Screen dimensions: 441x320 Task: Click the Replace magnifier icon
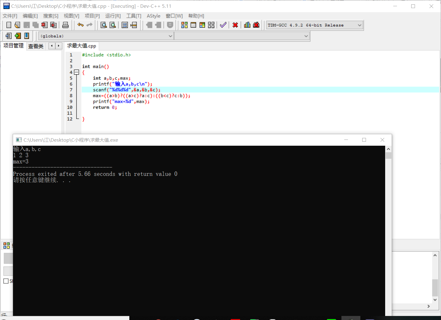pos(113,25)
